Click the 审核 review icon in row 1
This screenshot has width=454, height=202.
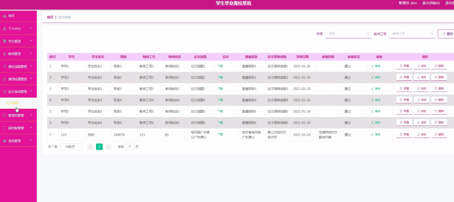click(x=373, y=66)
